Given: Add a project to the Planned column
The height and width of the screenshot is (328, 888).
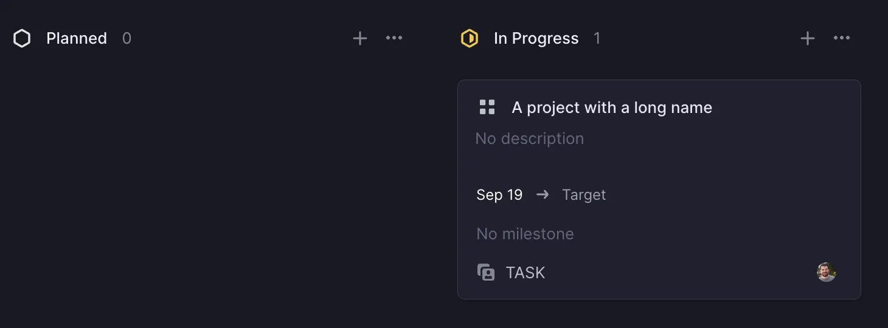Looking at the screenshot, I should [360, 39].
